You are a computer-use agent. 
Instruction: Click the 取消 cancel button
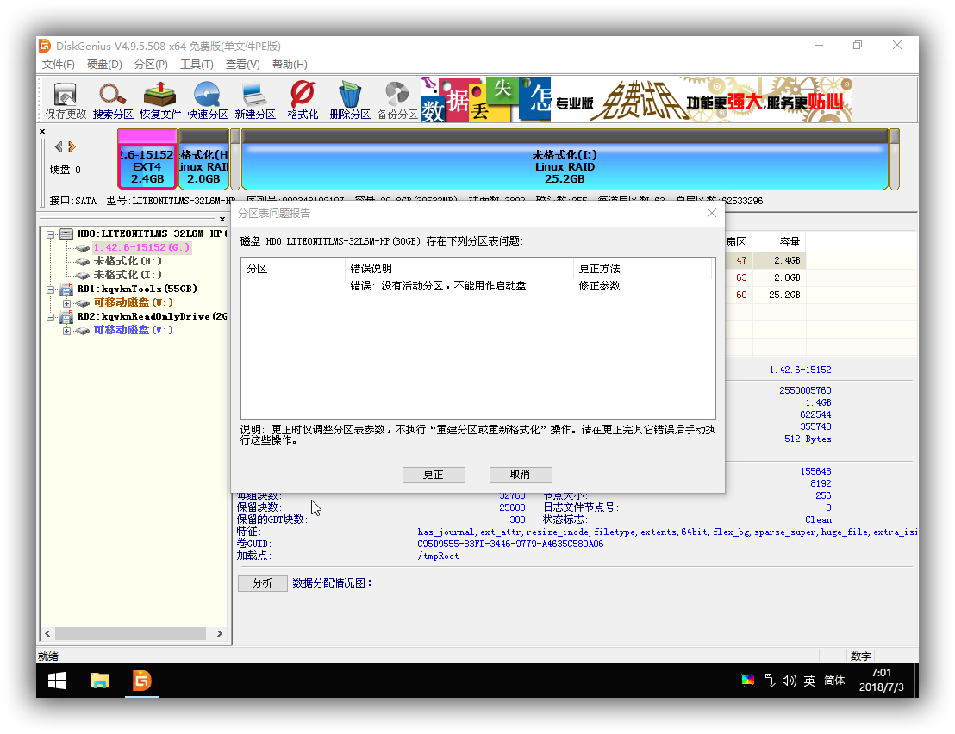coord(521,475)
